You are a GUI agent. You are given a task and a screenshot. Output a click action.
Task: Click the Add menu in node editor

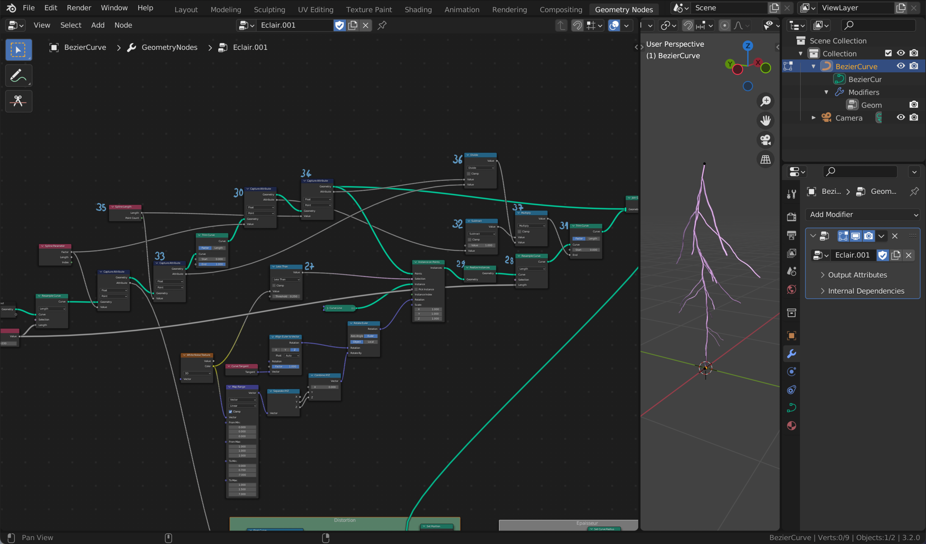[x=98, y=25]
